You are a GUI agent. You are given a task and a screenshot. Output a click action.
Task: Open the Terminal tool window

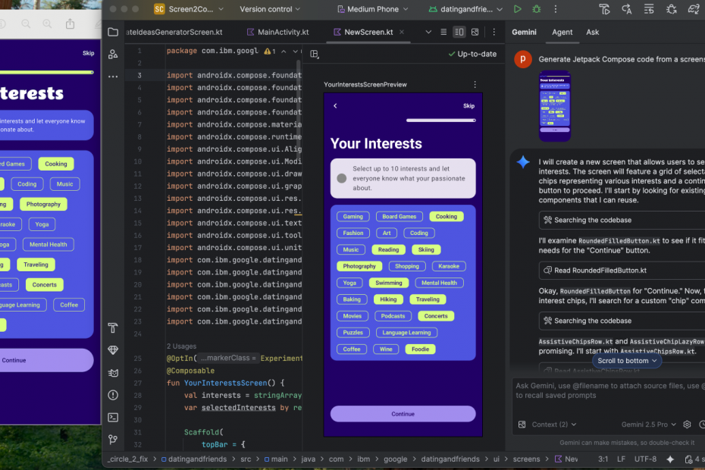click(113, 417)
